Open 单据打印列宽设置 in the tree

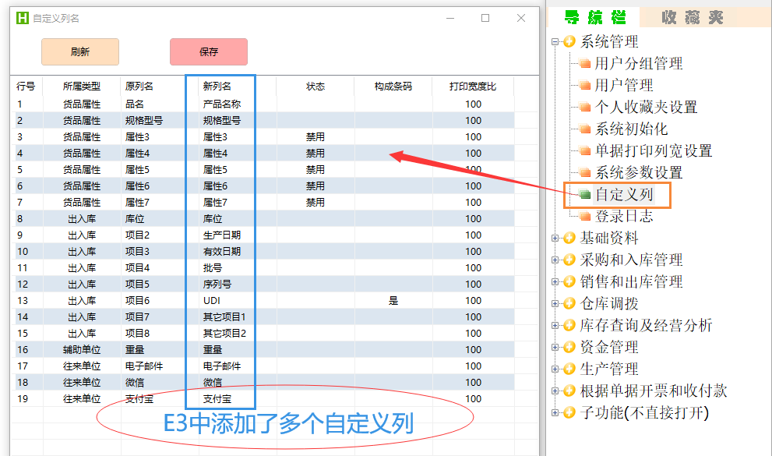[x=654, y=150]
